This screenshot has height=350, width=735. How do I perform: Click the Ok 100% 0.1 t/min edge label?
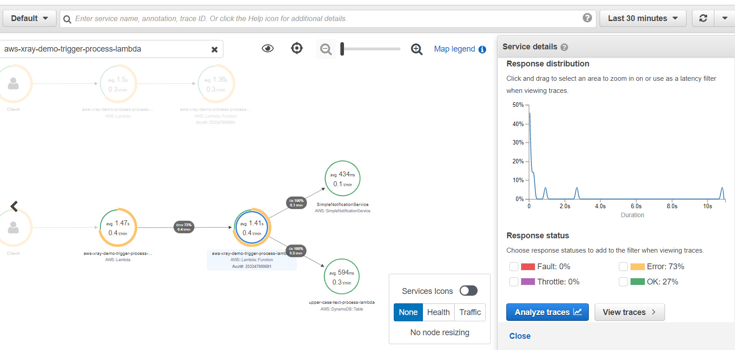(x=296, y=203)
